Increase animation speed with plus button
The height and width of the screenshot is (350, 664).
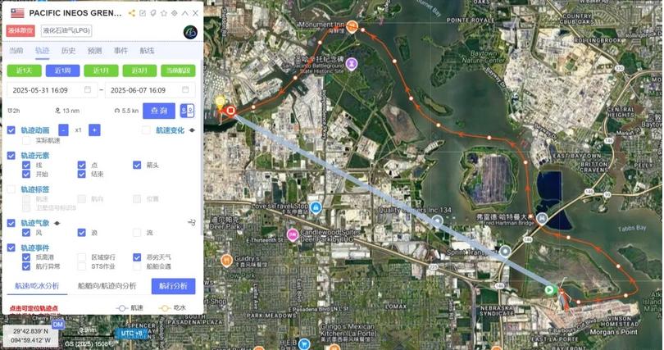[94, 130]
